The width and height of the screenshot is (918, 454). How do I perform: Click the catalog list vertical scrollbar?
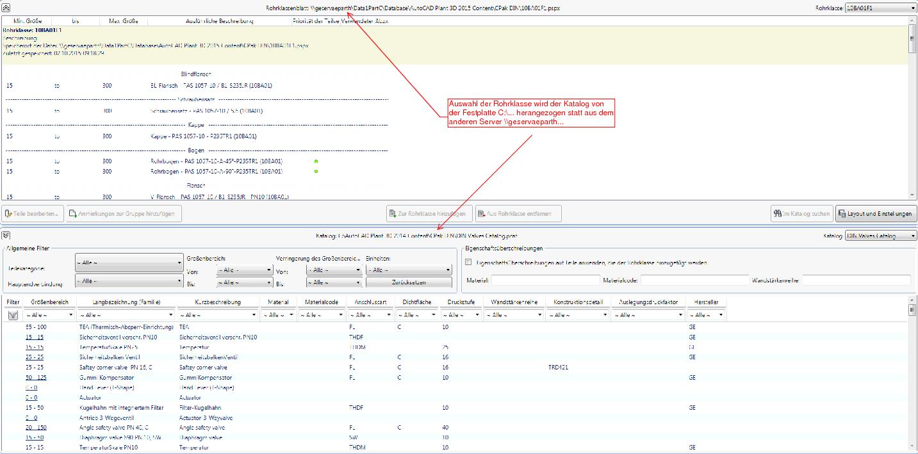912,375
